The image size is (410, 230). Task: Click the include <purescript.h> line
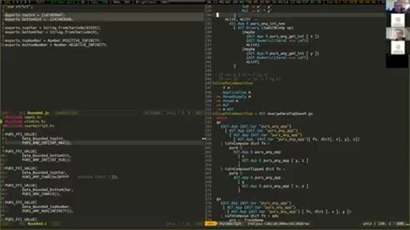29,126
